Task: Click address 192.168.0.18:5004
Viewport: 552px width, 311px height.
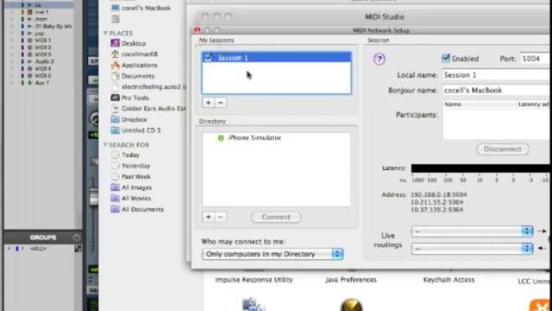Action: pyautogui.click(x=439, y=194)
